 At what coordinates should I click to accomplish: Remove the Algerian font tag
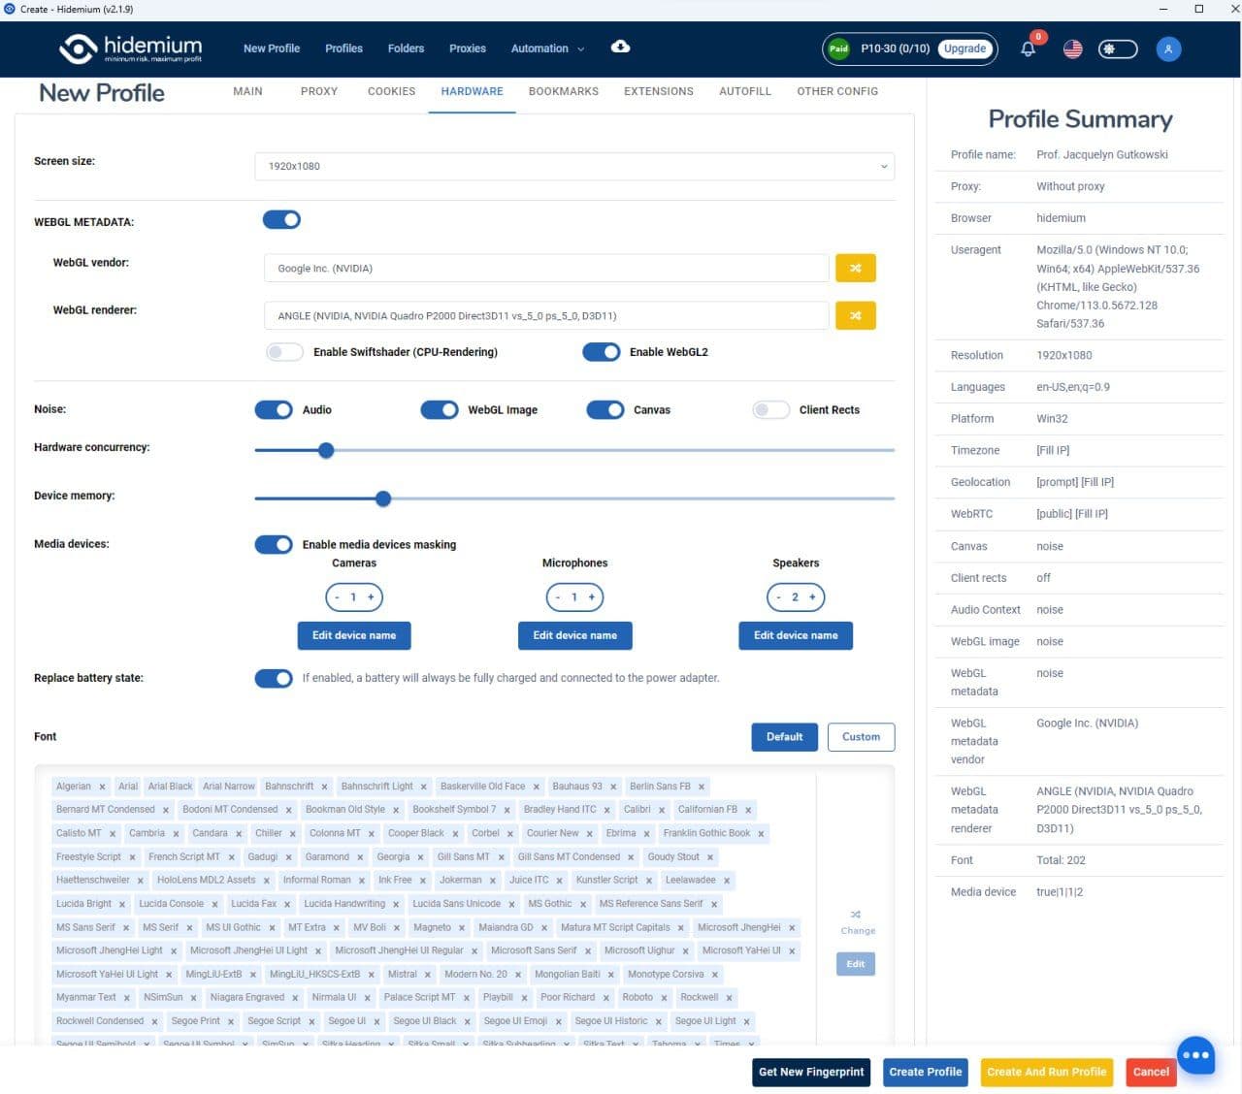(102, 787)
